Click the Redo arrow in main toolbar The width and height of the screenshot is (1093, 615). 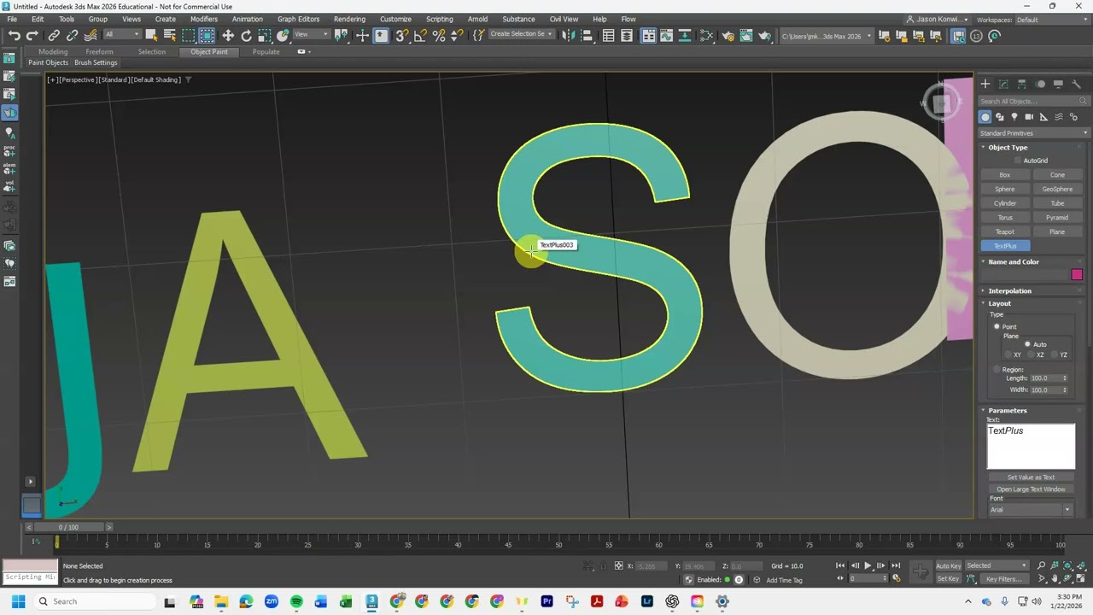point(32,36)
